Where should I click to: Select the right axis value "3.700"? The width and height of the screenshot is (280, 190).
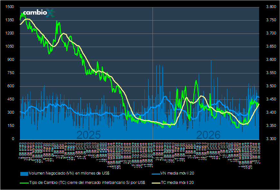coord(271,33)
